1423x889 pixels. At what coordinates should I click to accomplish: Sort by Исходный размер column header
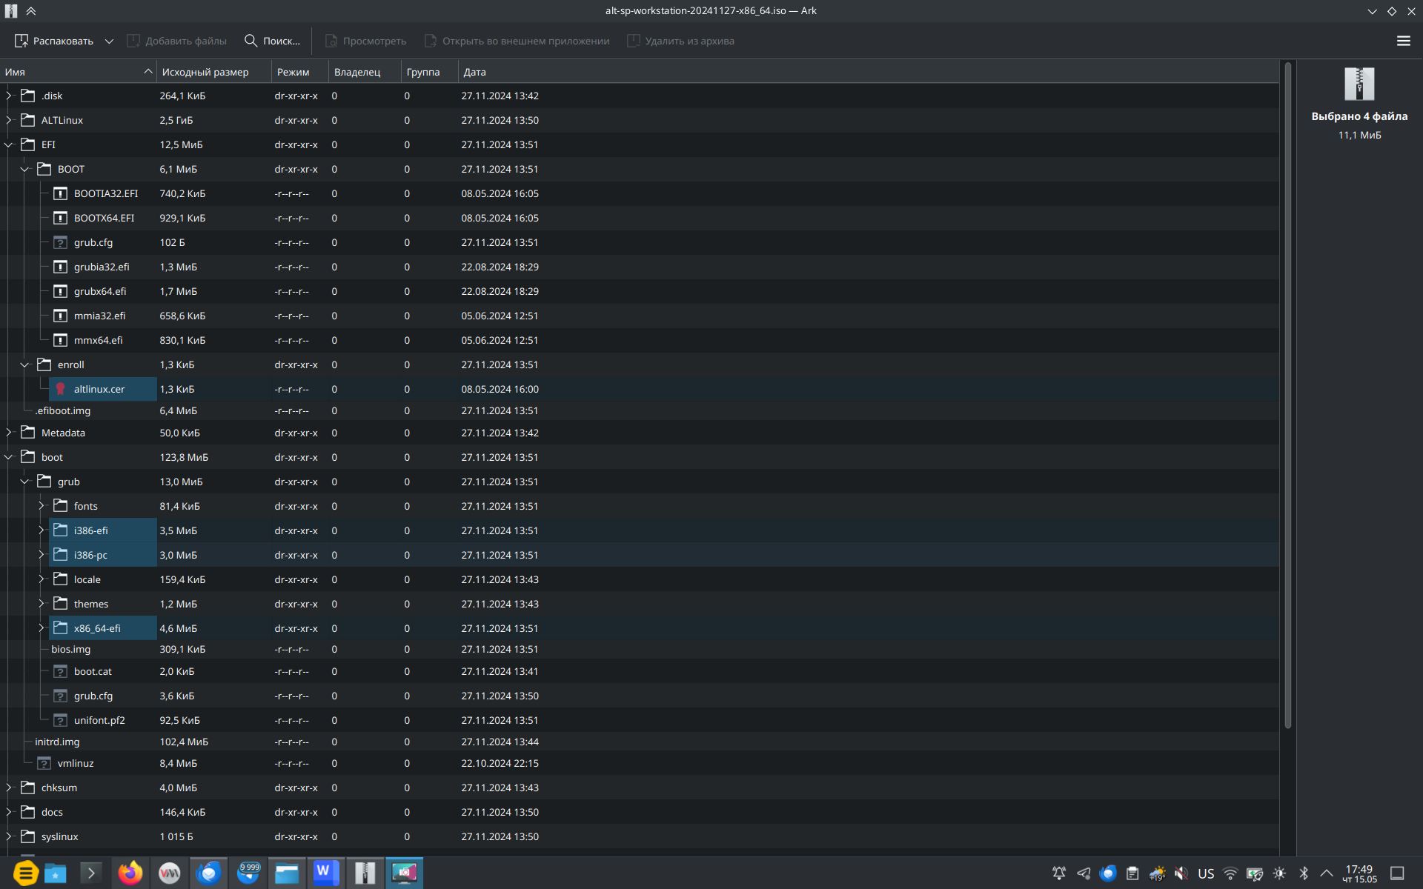pos(214,72)
